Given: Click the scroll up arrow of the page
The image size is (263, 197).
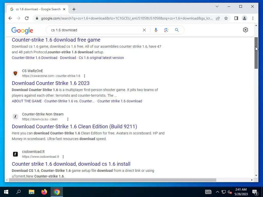Looking at the screenshot, I should (256, 25).
